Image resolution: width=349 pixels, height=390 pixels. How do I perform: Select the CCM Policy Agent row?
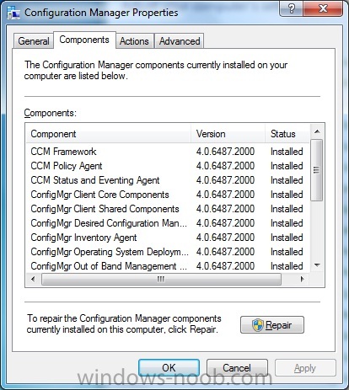click(167, 166)
